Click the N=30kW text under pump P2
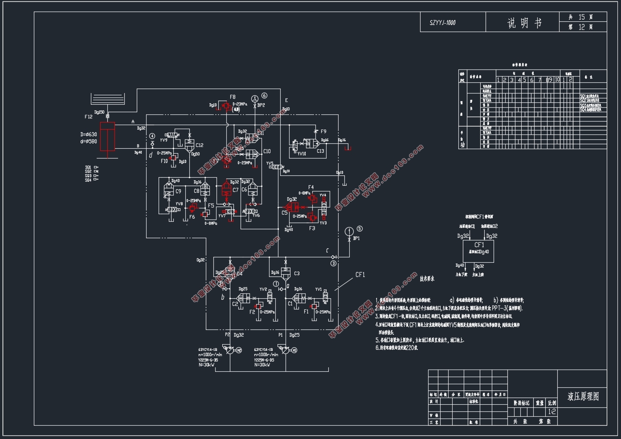Viewport: 621px width, 439px height. pos(206,365)
